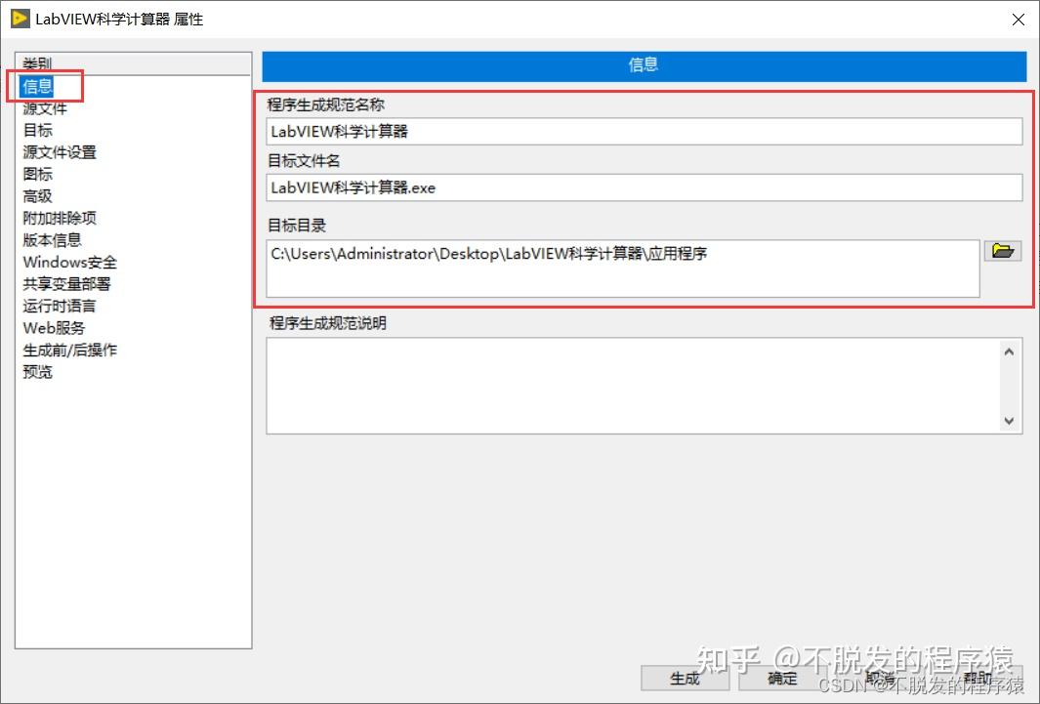Click the 确定 button to confirm
Screen dimensions: 1040x704
pyautogui.click(x=782, y=679)
